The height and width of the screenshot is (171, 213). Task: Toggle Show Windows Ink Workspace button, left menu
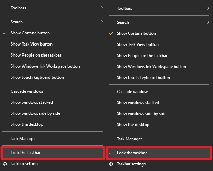pos(45,66)
